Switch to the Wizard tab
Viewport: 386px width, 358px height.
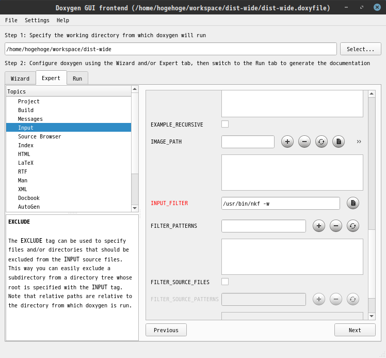(20, 79)
